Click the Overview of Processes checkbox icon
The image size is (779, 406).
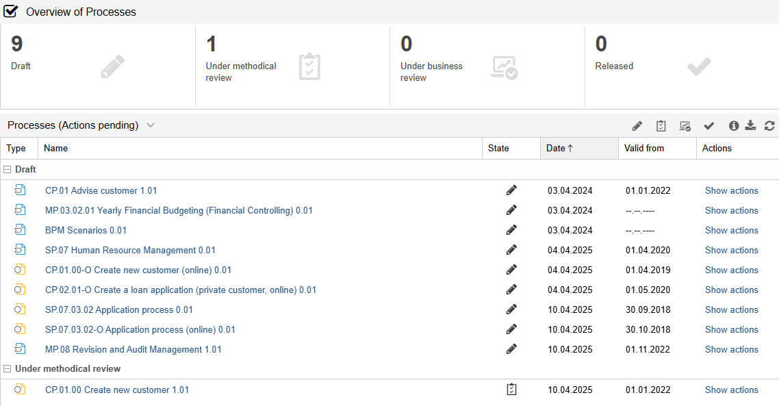coord(12,11)
